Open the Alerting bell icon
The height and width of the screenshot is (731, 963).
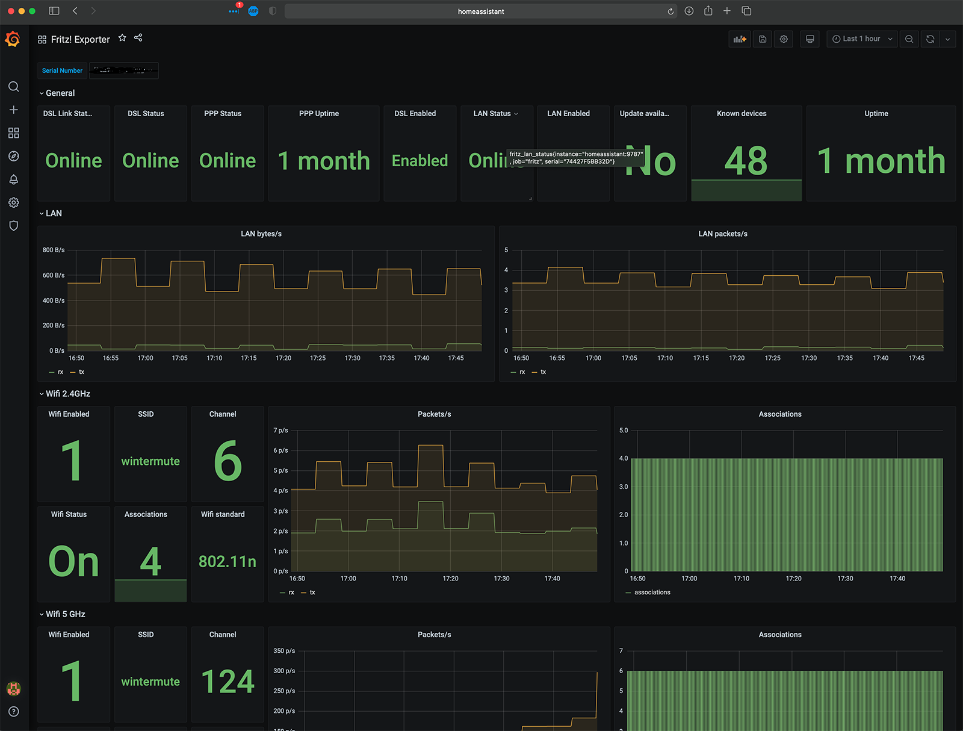(13, 179)
